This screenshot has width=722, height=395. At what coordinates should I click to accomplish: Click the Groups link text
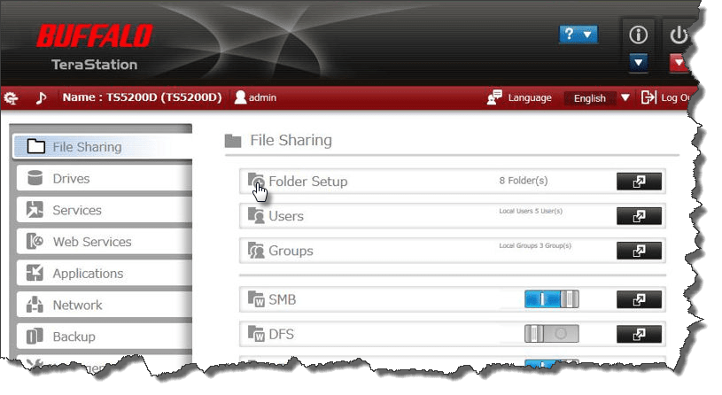click(291, 251)
